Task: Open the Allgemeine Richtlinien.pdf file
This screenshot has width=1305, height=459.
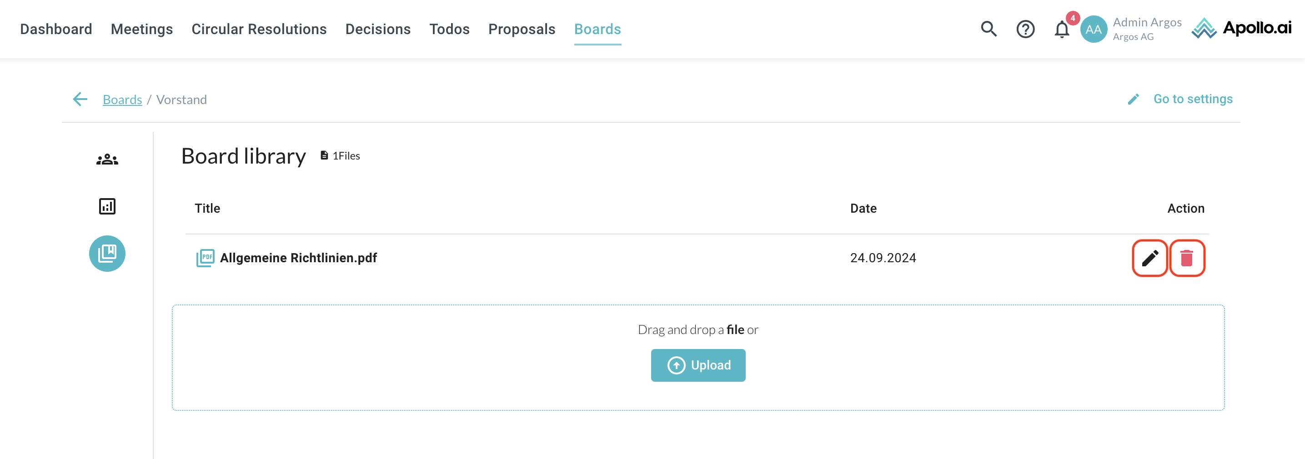Action: [x=298, y=258]
